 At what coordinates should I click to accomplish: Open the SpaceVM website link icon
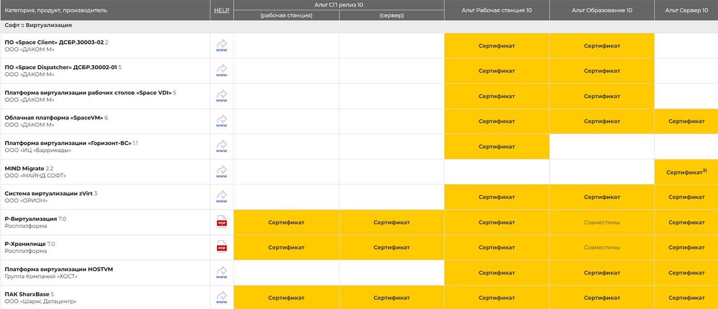coord(222,121)
